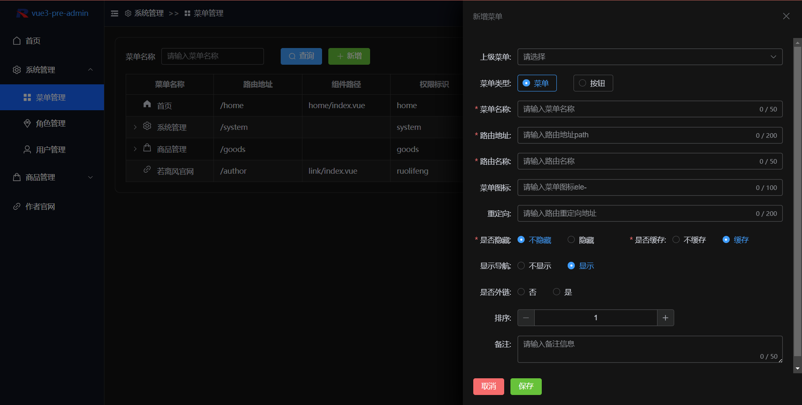Collapse the 系统管理 sidebar chevron
This screenshot has height=405, width=802.
[91, 70]
